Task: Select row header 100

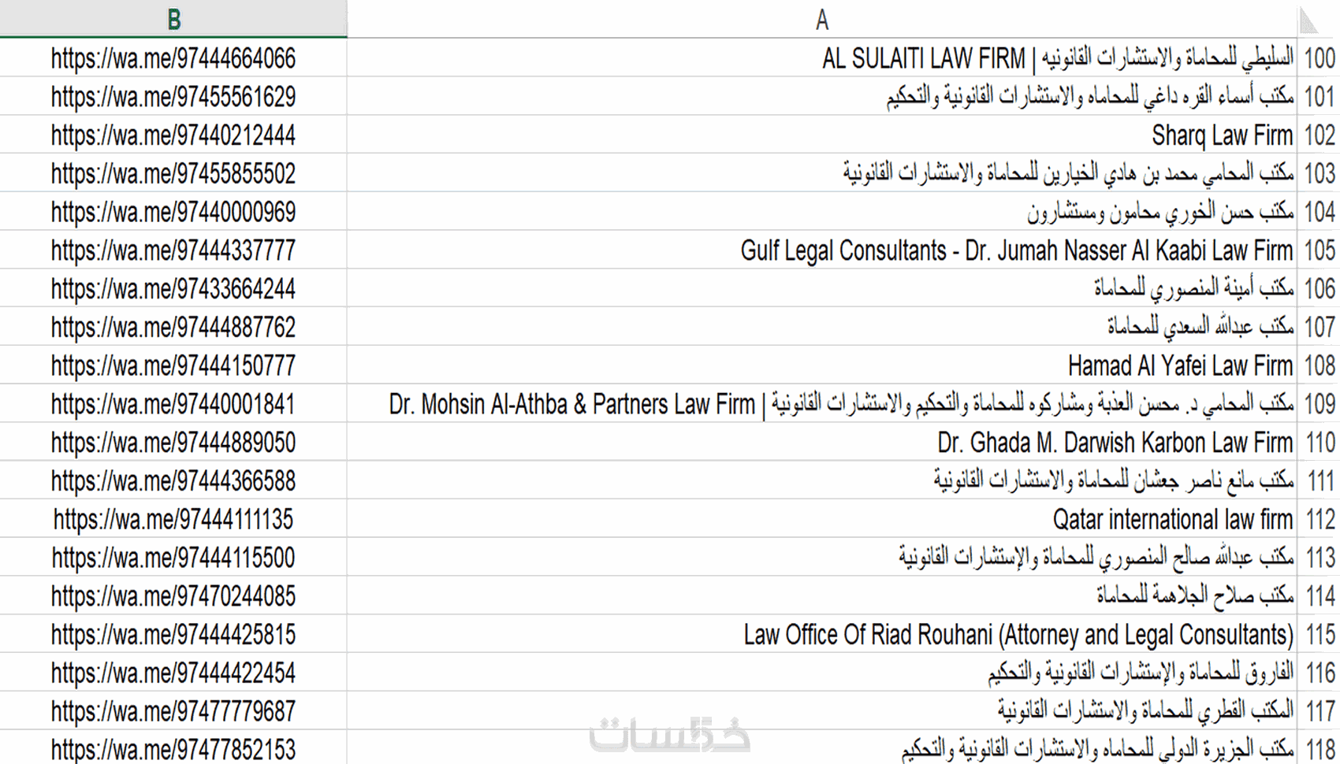Action: coord(1320,58)
